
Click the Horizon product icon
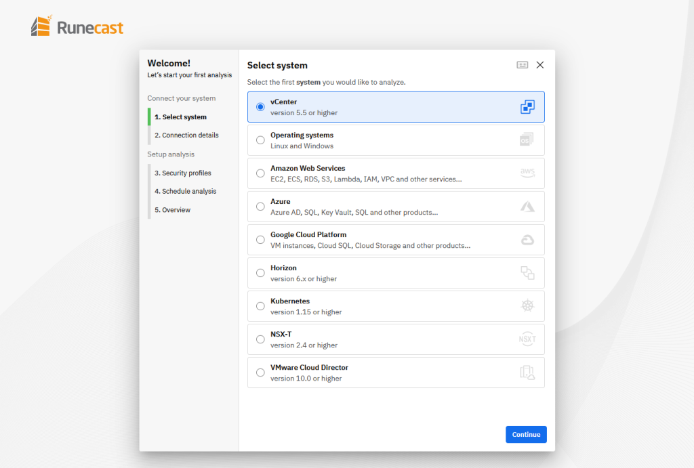pyautogui.click(x=527, y=273)
